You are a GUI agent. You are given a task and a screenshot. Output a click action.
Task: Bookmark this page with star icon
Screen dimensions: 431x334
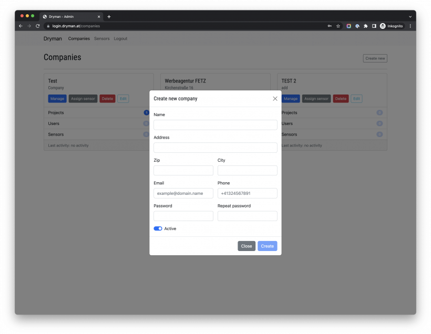click(x=338, y=26)
